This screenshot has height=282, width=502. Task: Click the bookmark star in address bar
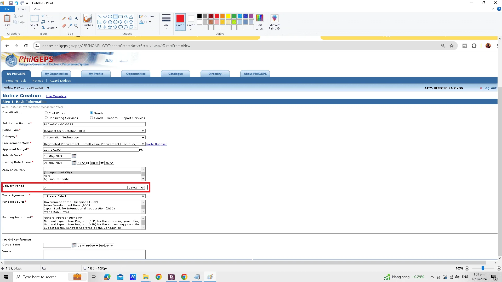(x=452, y=46)
